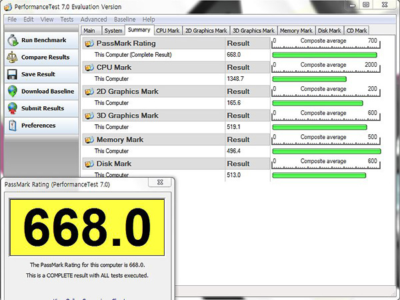400x300 pixels.
Task: Switch to the CPU Mark tab
Action: [x=168, y=31]
